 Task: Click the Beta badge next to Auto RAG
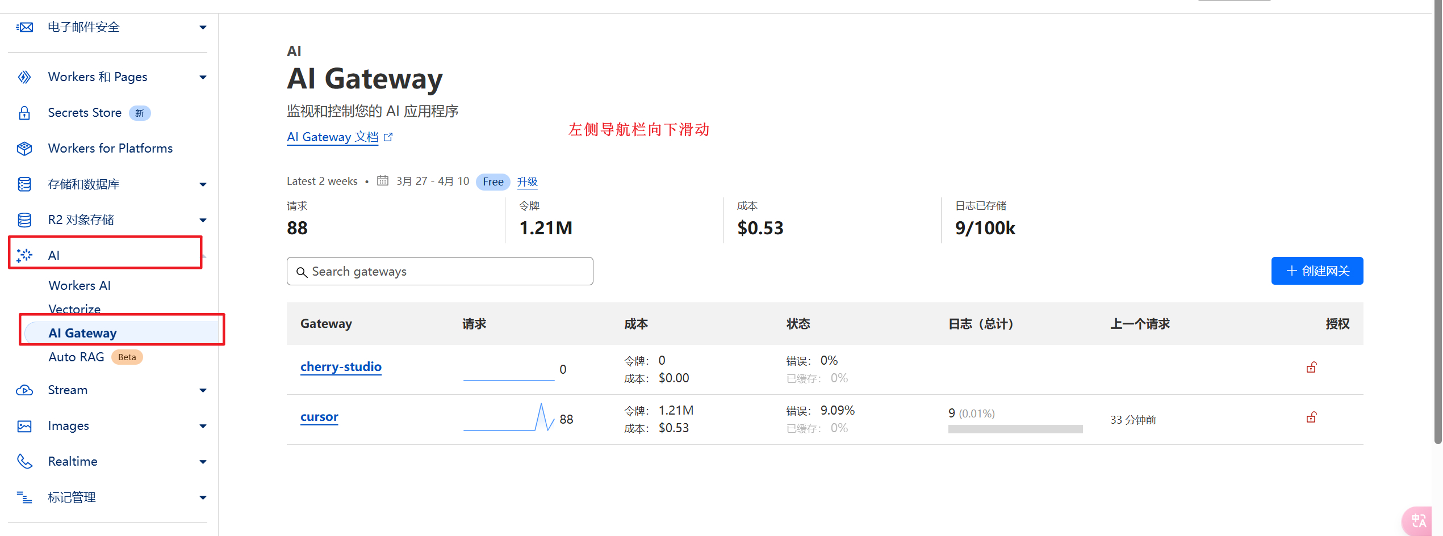click(127, 357)
